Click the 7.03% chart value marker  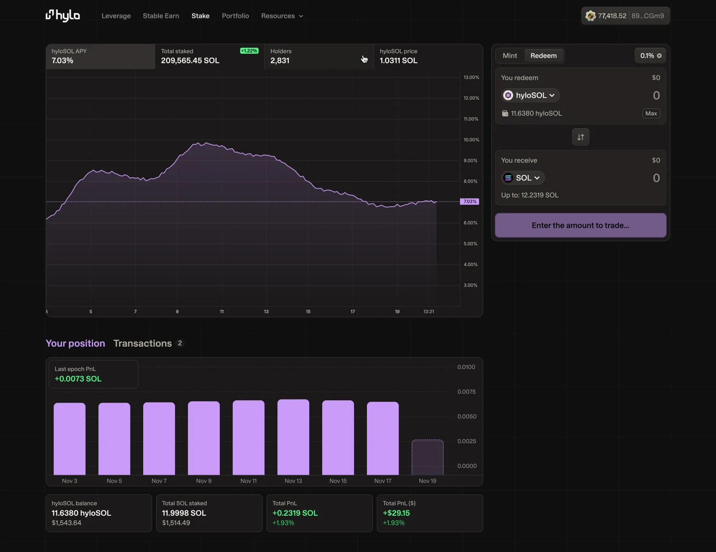[469, 202]
